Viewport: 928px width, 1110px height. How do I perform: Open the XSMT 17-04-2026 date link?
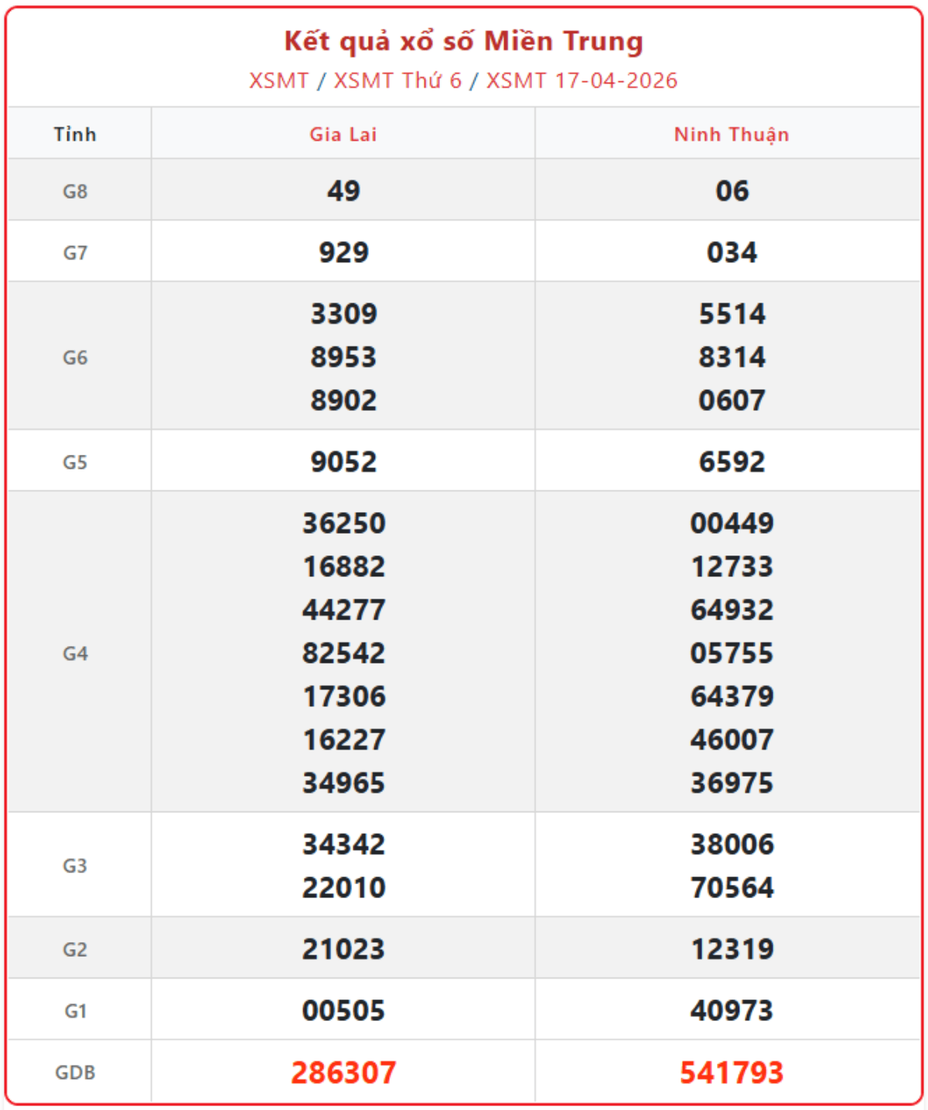coord(582,80)
